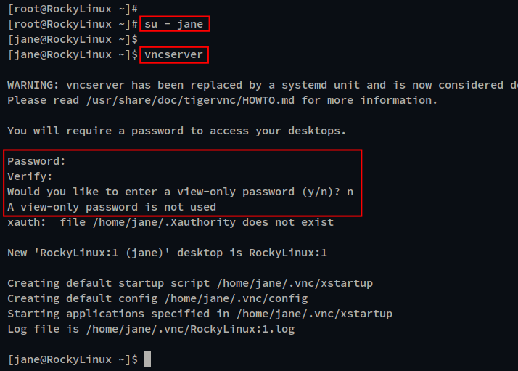Click the final jane@RockyLinux prompt text
The height and width of the screenshot is (371, 518).
[73, 359]
